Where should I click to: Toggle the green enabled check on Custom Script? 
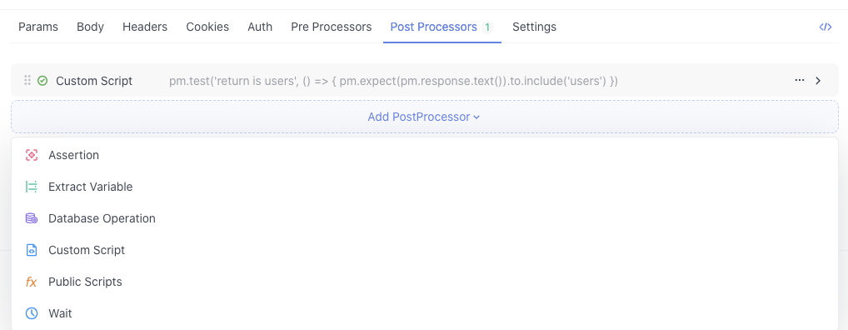(42, 81)
